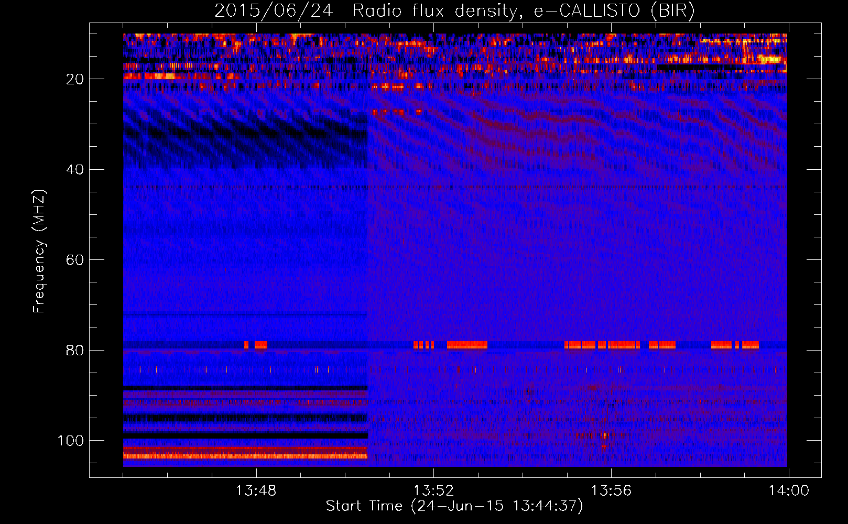Click the plot title mentioning e-CALLISTO (BIR)
Viewport: 848px width, 524px height.
point(454,11)
